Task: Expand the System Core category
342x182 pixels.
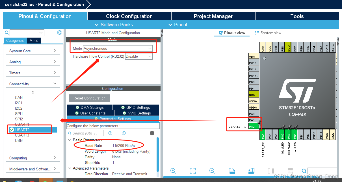Action: 33,51
